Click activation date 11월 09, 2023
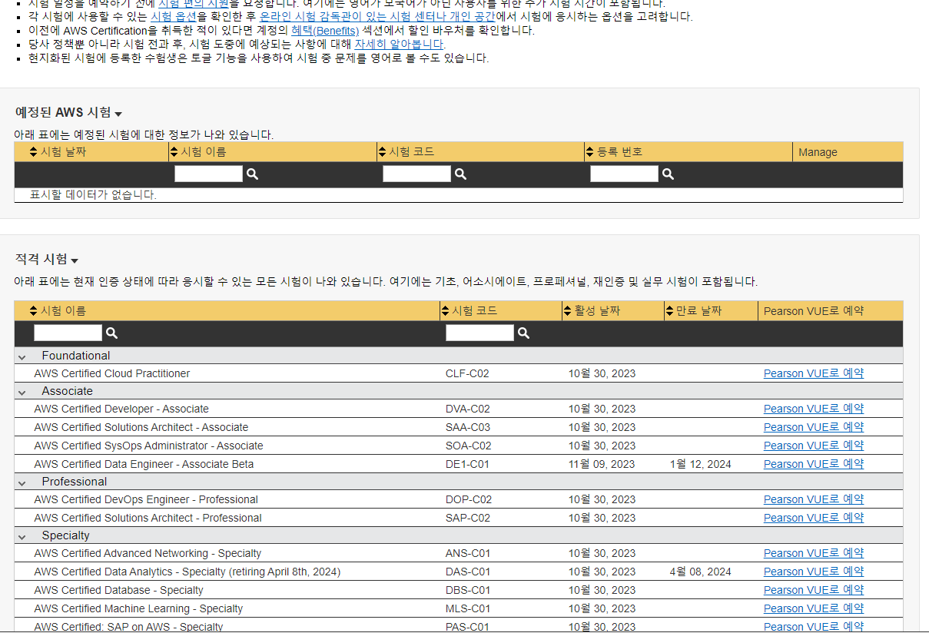Screen dimensions: 929x633 (x=602, y=464)
